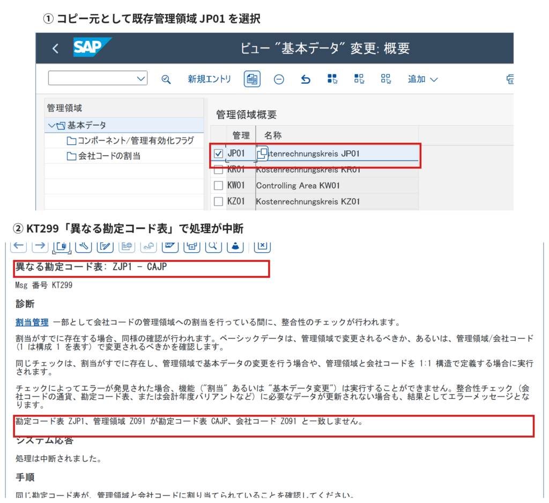Open コンポーネント/管理有効化フラグ tree folder
549x503 pixels.
[x=130, y=141]
